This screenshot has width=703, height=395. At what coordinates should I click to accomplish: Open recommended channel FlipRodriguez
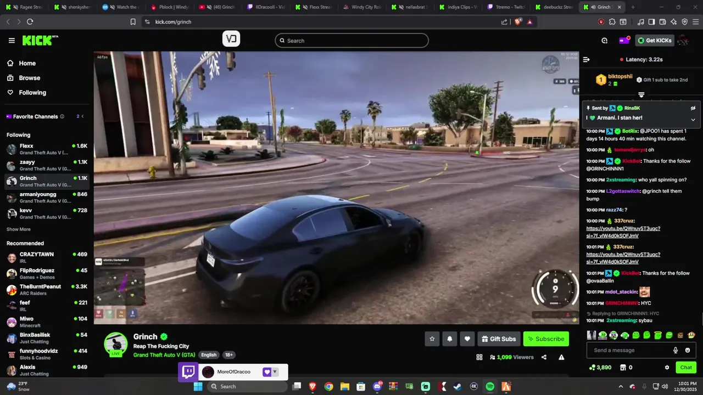tap(47, 274)
